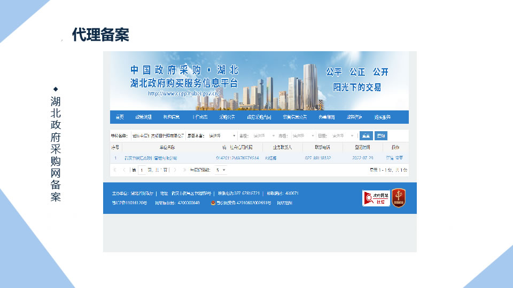Viewport: 513px width, 288px height.
Task: Expand the 市级 city dropdown
Action: coord(304,135)
